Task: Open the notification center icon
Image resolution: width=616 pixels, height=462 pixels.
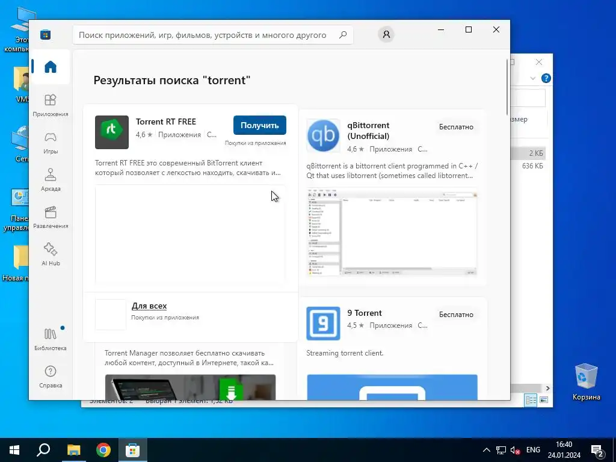Action: [x=597, y=450]
